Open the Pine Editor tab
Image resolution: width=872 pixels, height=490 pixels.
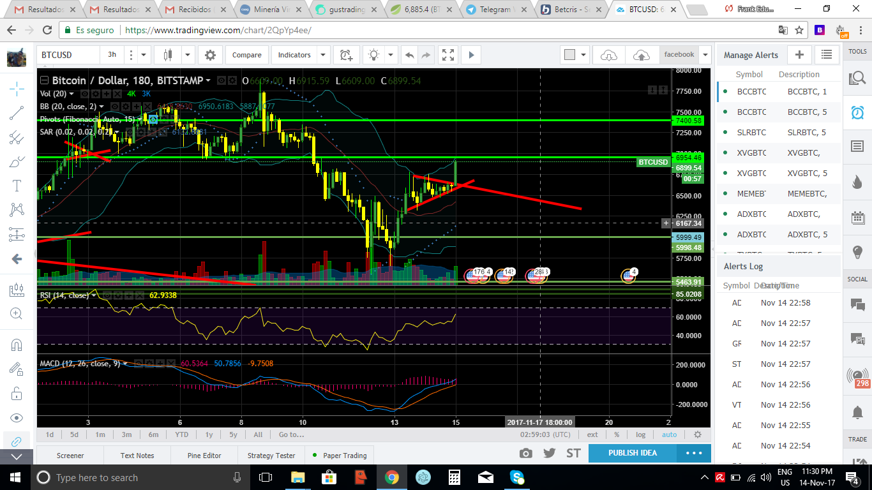pos(204,456)
